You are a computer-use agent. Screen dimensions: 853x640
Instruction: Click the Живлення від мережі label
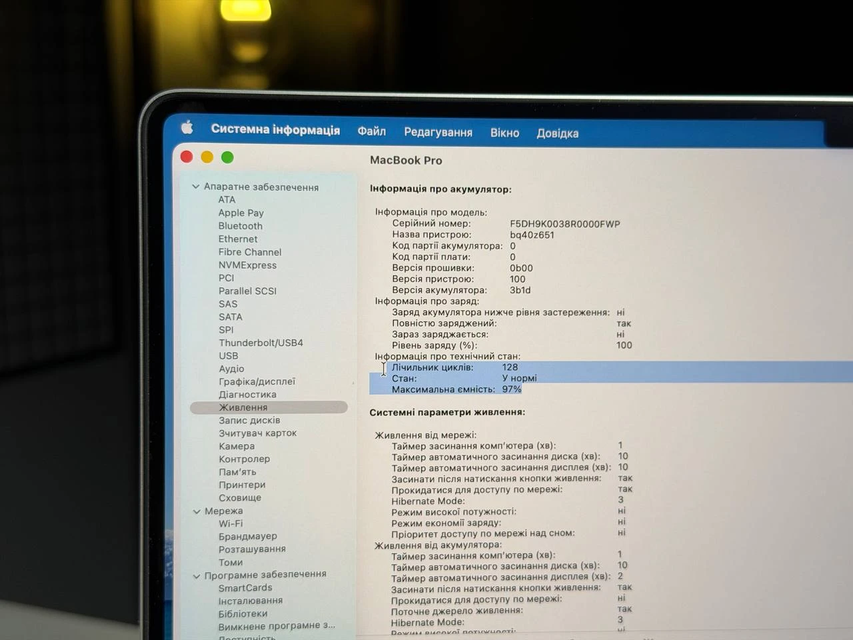pyautogui.click(x=425, y=435)
